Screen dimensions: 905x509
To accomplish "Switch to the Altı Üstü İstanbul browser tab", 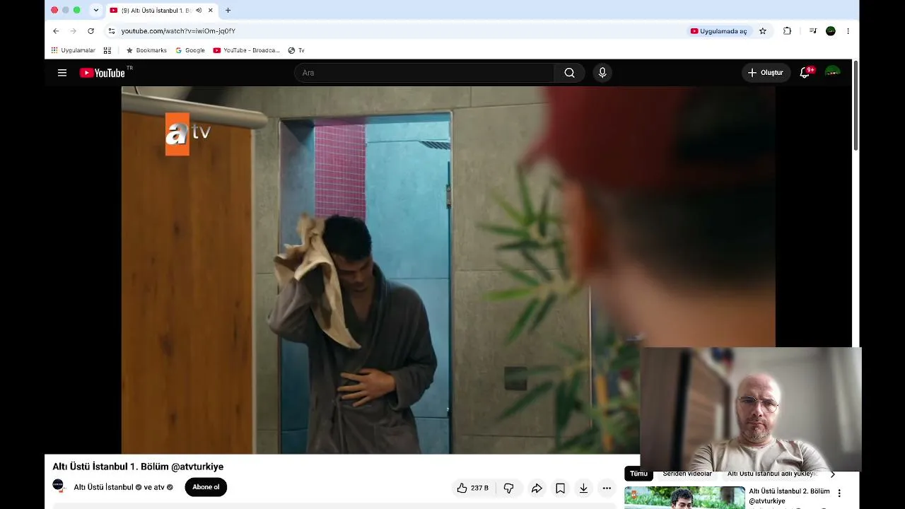I will point(161,11).
